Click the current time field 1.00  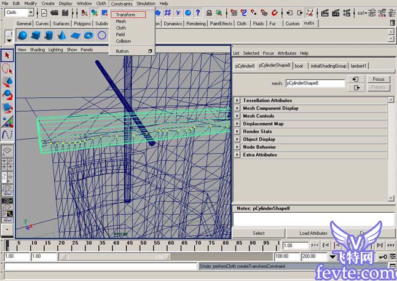295,245
